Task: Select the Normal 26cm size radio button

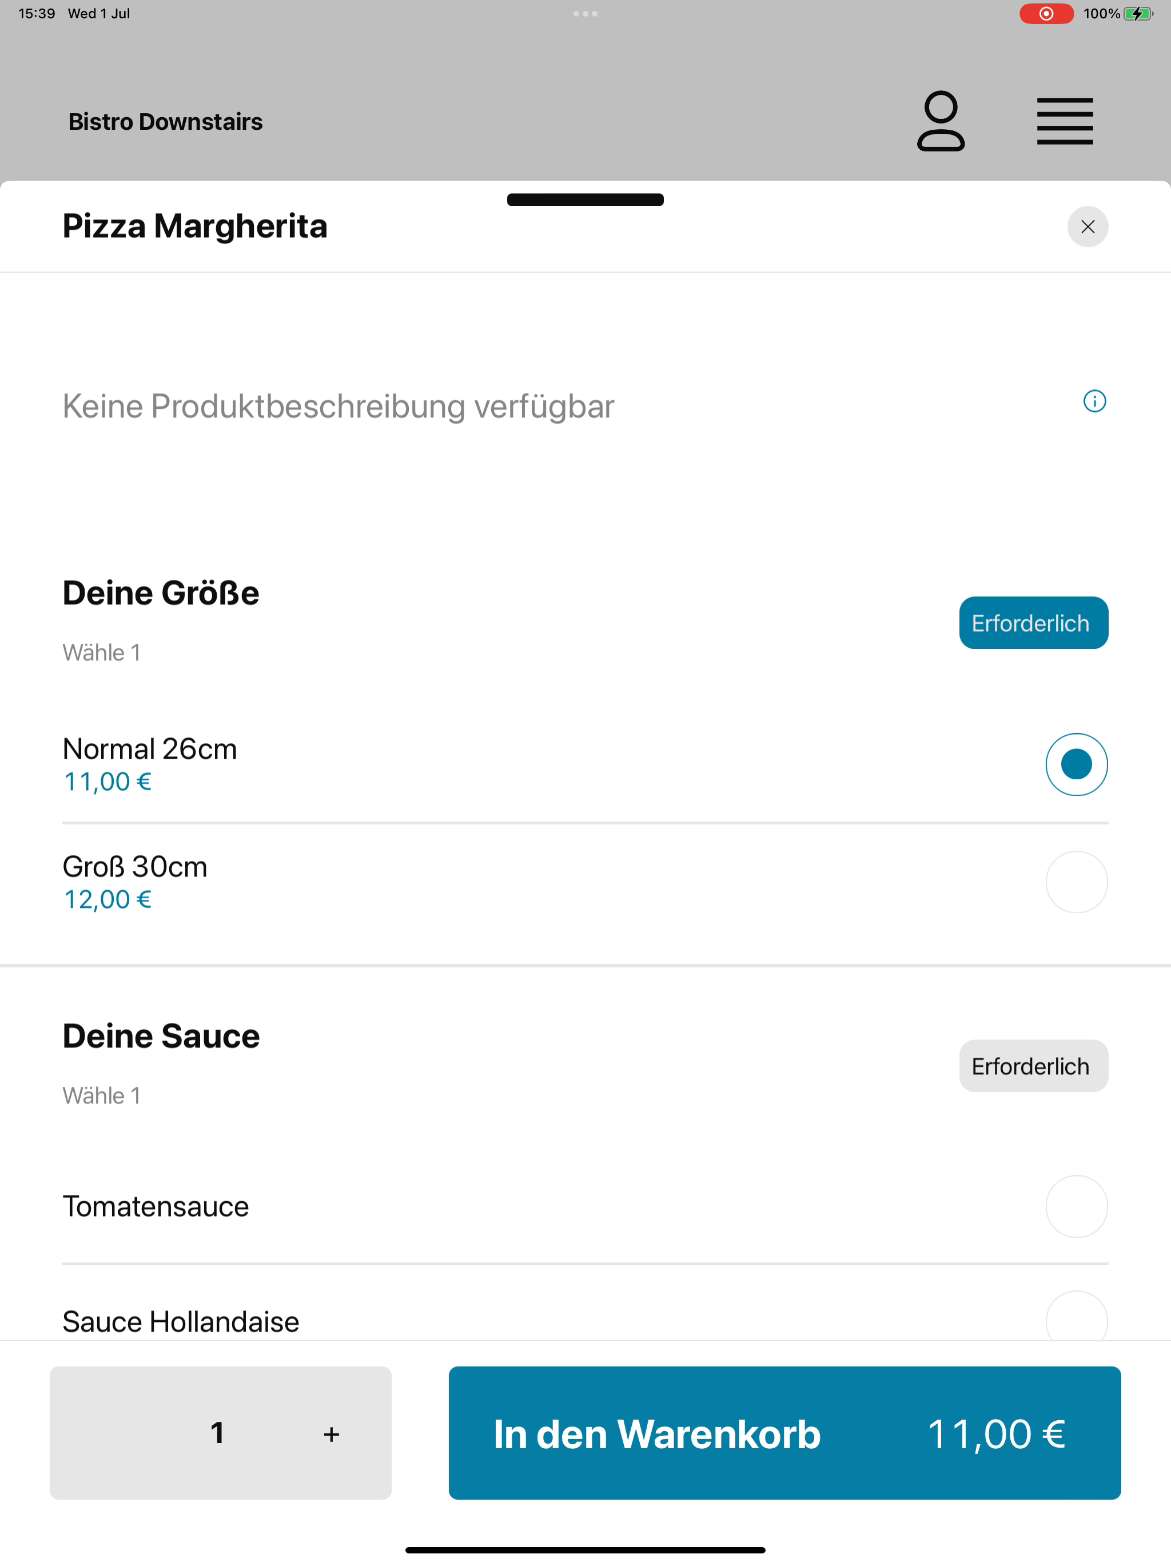Action: (1076, 765)
